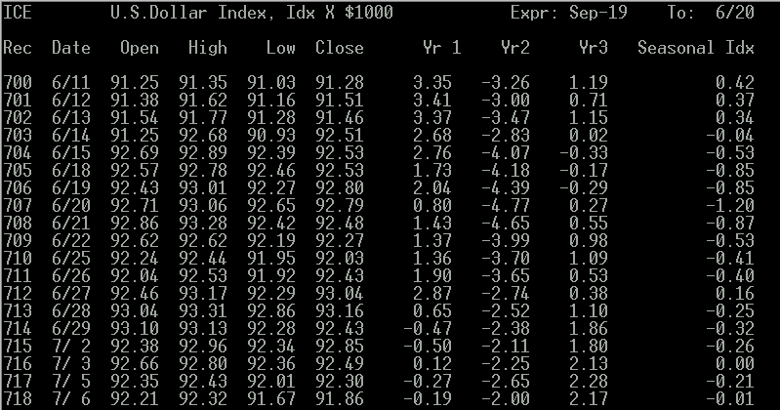
Task: Select record number 700
Action: coord(18,82)
